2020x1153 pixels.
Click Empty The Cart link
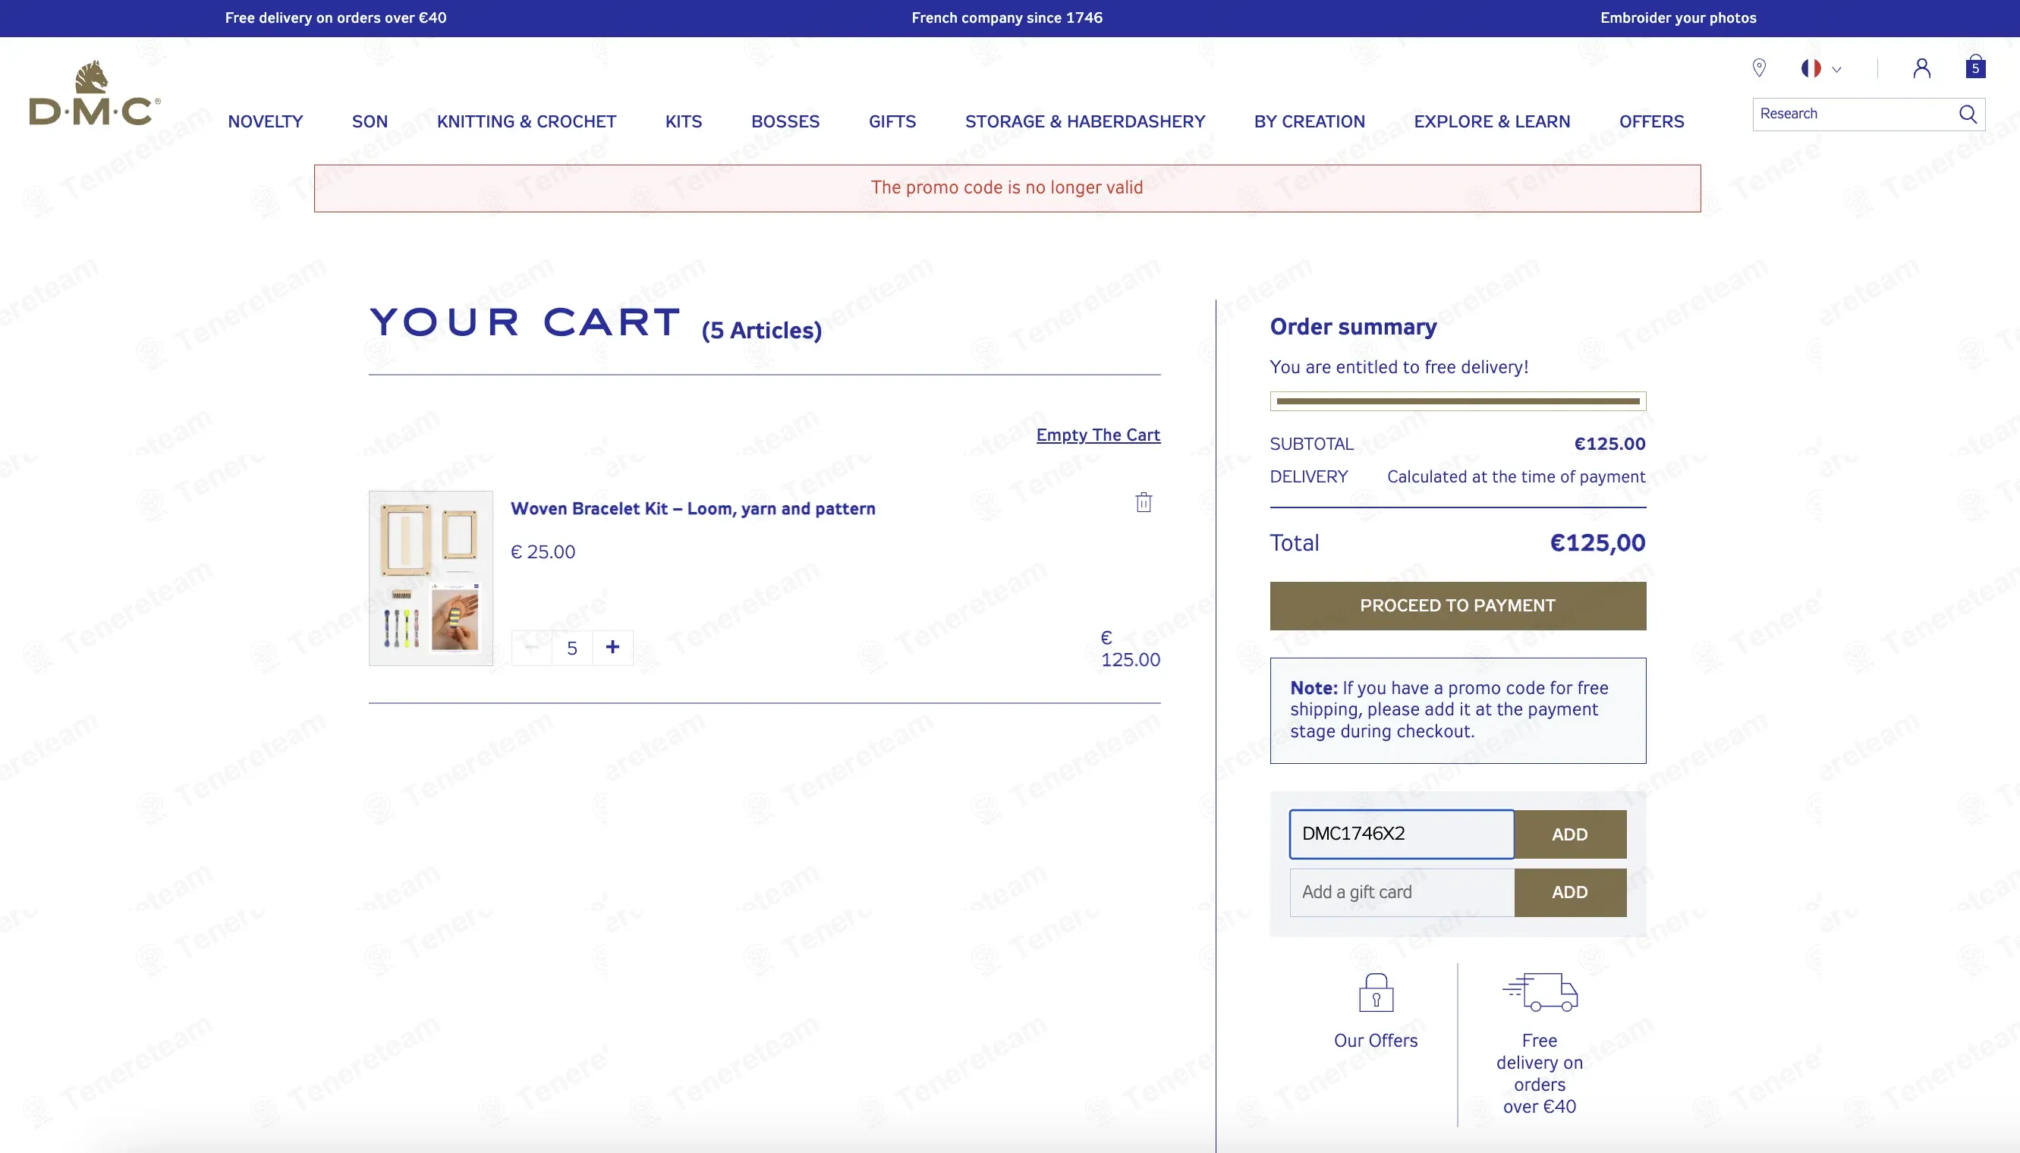pos(1098,435)
